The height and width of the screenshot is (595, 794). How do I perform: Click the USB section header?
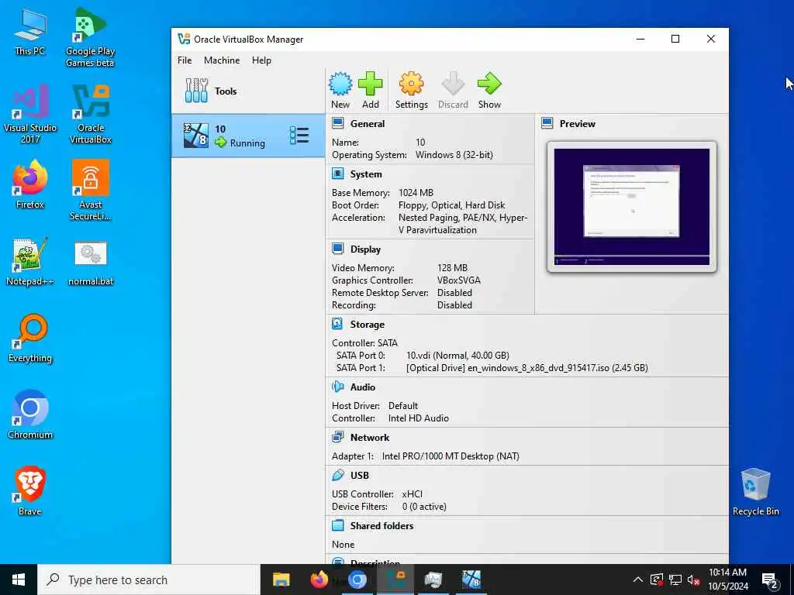coord(360,476)
